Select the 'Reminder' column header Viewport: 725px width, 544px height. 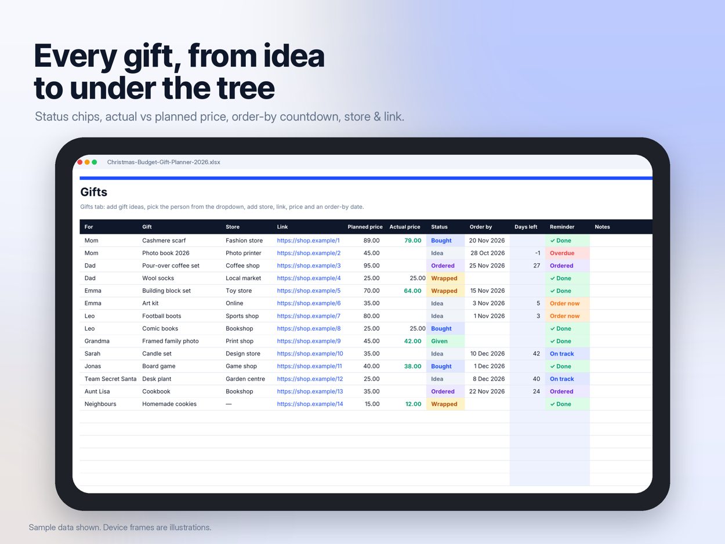click(562, 227)
